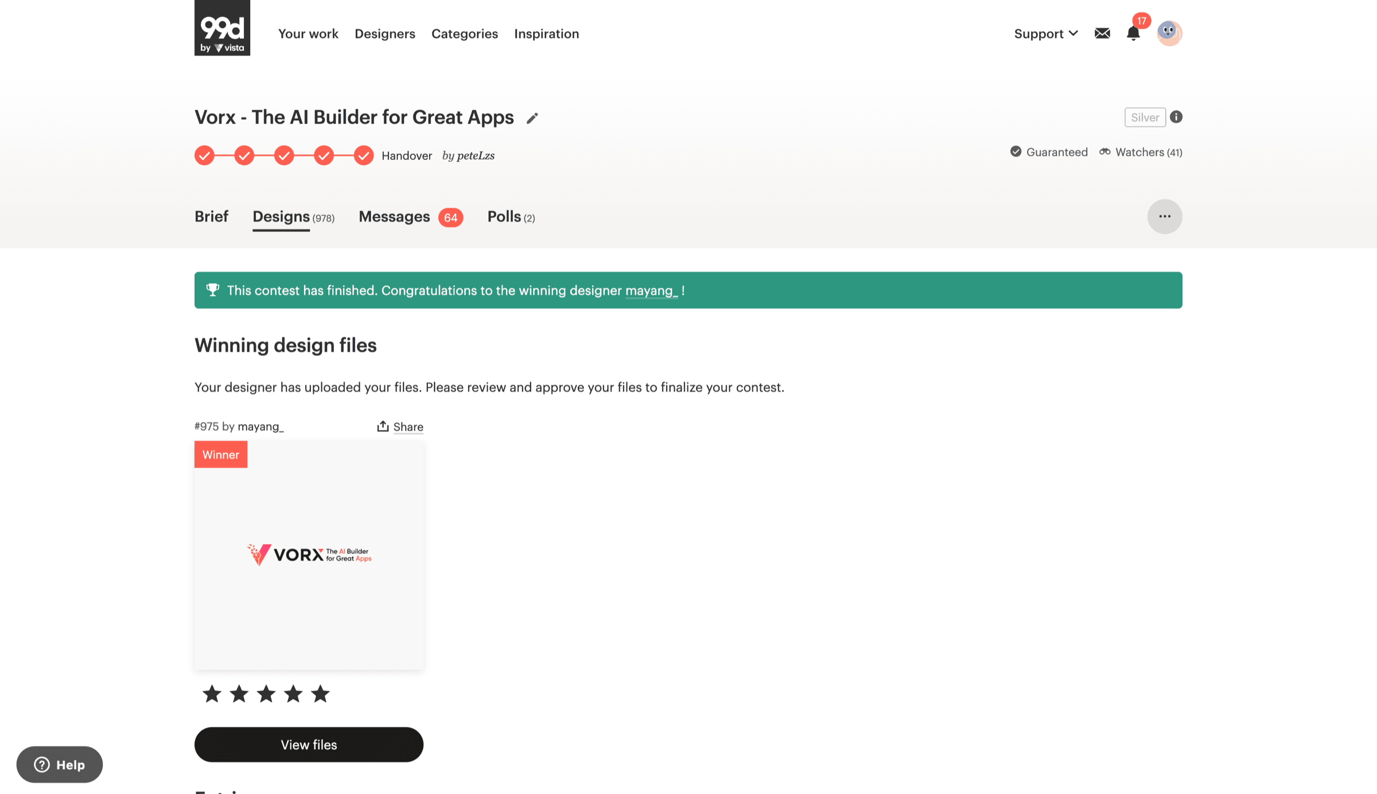Click the Watchers binoculars icon
This screenshot has height=794, width=1377.
coord(1105,151)
